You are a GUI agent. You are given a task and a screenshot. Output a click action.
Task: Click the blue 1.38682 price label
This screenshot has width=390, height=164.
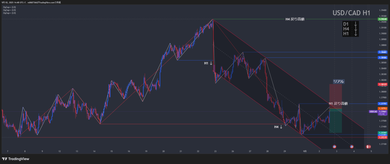382,52
